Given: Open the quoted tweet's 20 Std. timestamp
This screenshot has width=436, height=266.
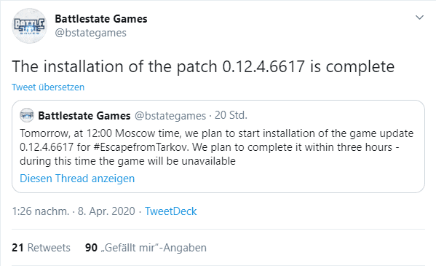Looking at the screenshot, I should (231, 115).
